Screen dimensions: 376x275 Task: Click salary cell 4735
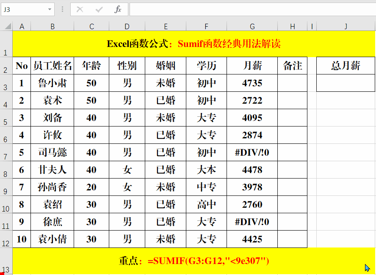coord(252,83)
